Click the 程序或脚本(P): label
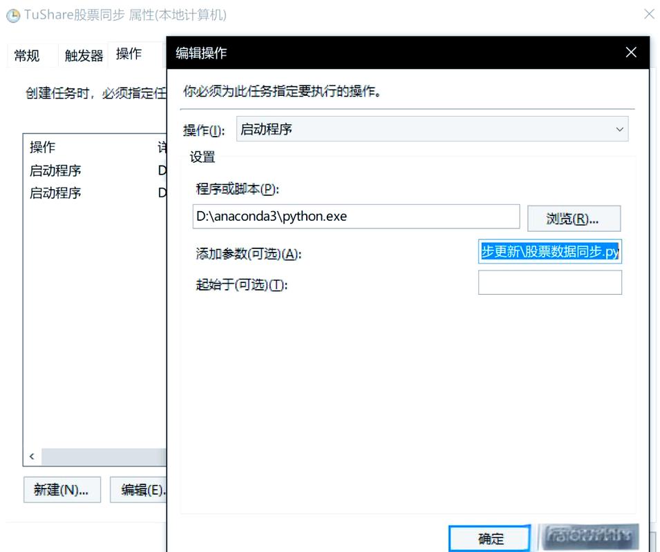The height and width of the screenshot is (552, 660). (x=237, y=189)
